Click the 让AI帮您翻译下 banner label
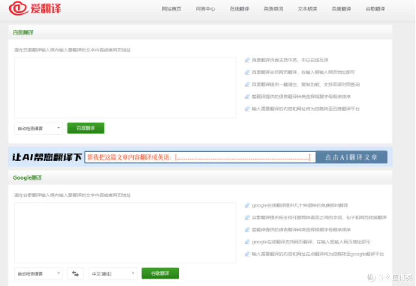This screenshot has height=286, width=416. [x=47, y=157]
